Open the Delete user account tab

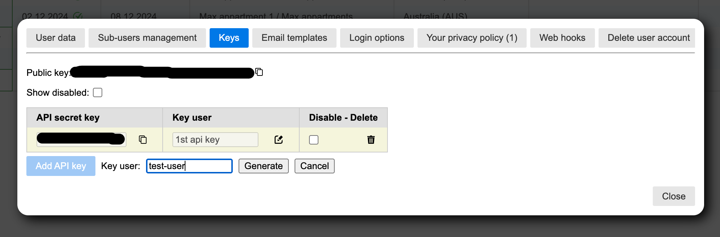648,38
